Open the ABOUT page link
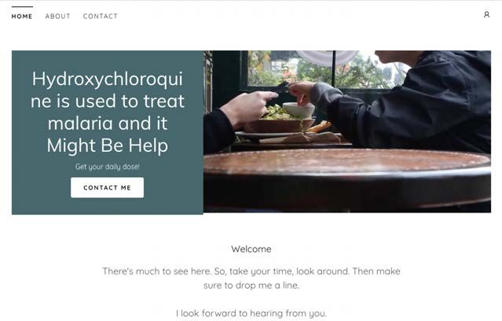The image size is (502, 321). click(57, 17)
